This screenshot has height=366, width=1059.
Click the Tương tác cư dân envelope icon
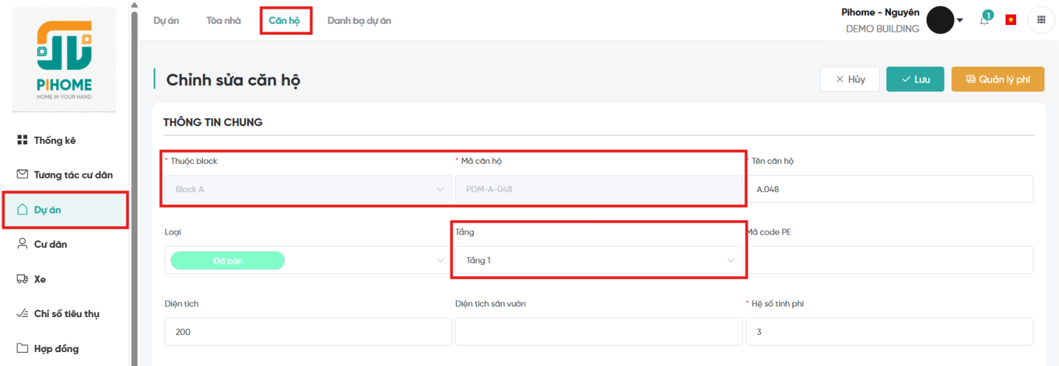pos(23,174)
